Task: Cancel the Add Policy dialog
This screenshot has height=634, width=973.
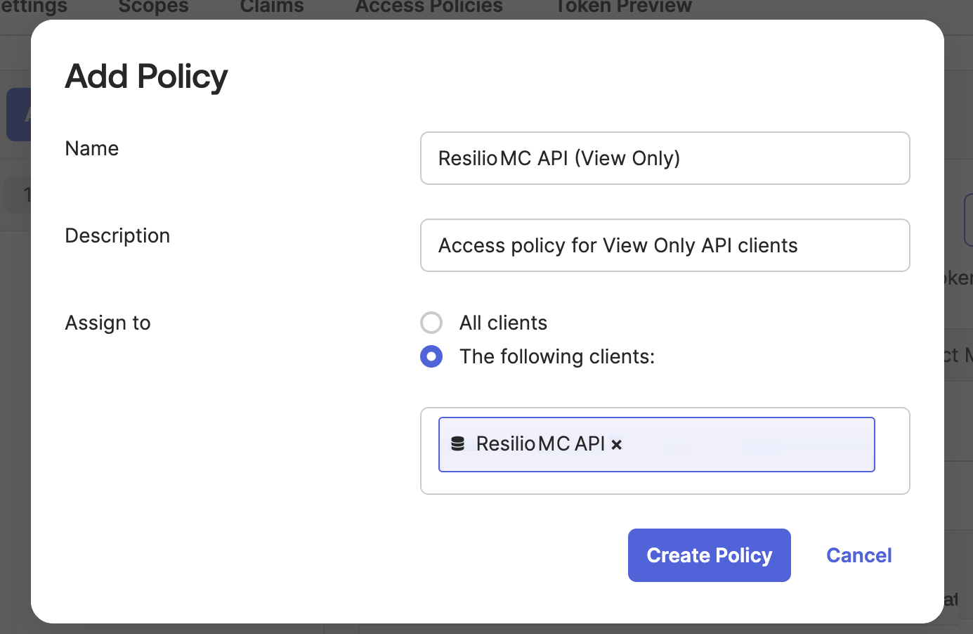Action: [x=858, y=555]
